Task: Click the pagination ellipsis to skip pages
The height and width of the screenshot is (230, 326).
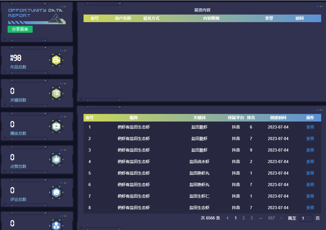Action: [261, 218]
